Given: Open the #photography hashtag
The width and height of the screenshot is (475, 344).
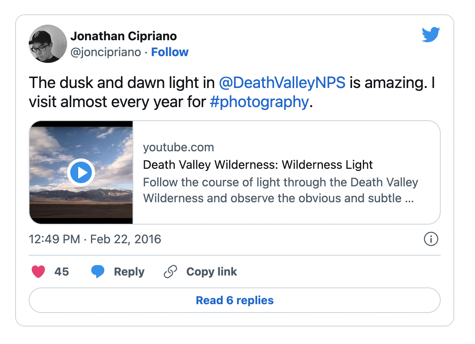Looking at the screenshot, I should pyautogui.click(x=259, y=102).
